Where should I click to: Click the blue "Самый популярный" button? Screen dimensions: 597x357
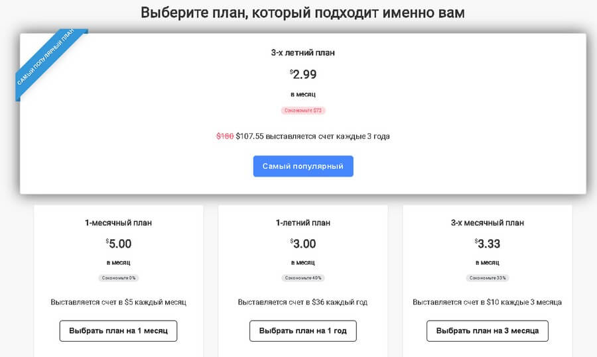point(303,166)
